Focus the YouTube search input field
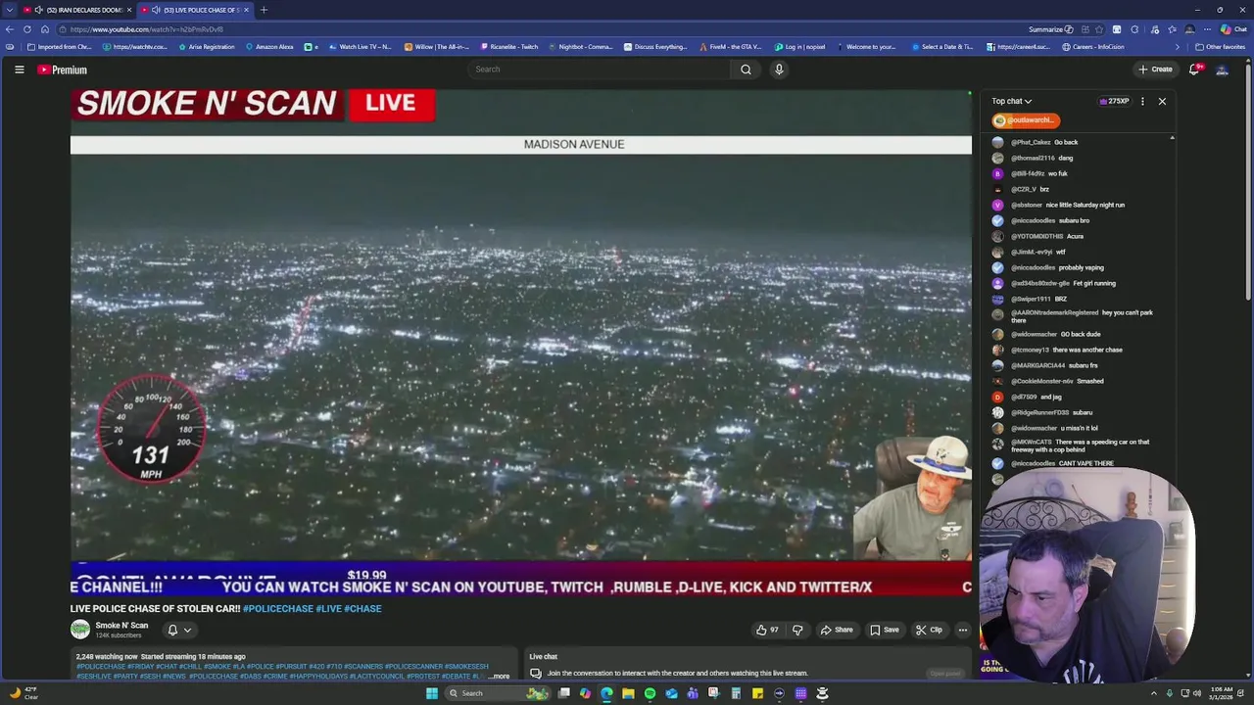Viewport: 1254px width, 705px height. pos(598,70)
